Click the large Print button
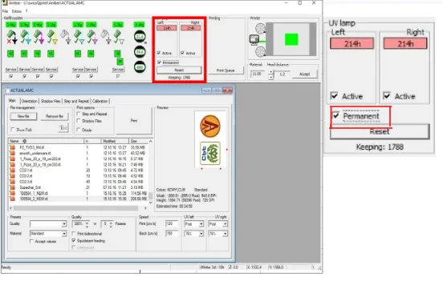This screenshot has width=443, height=289. click(134, 120)
